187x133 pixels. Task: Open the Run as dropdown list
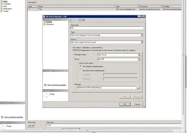(142, 42)
